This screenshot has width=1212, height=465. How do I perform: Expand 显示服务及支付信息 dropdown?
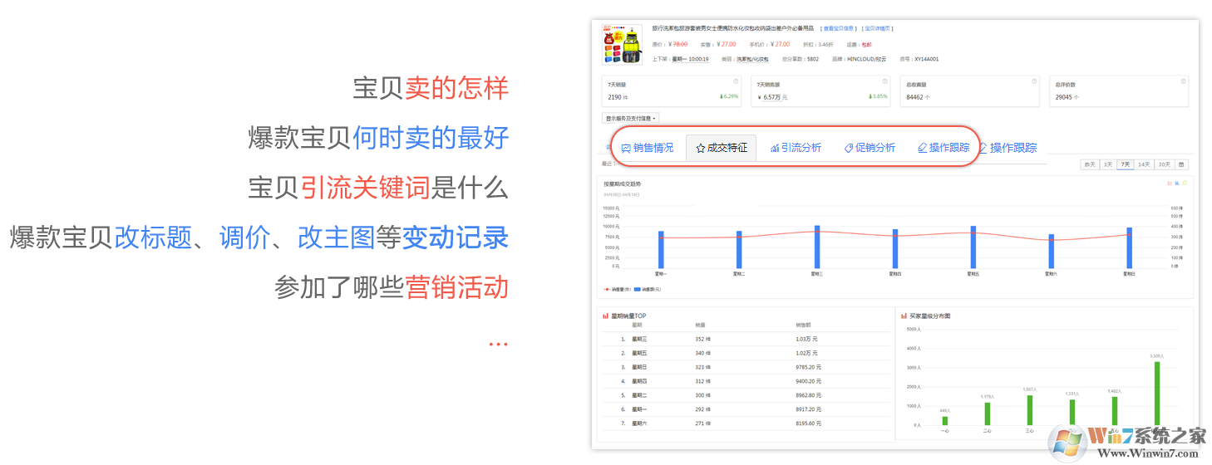tap(630, 119)
